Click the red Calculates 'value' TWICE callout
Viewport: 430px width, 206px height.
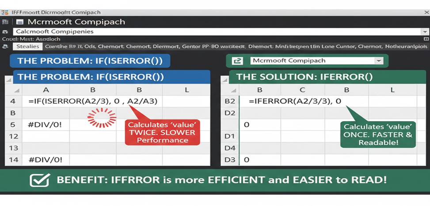coord(162,132)
